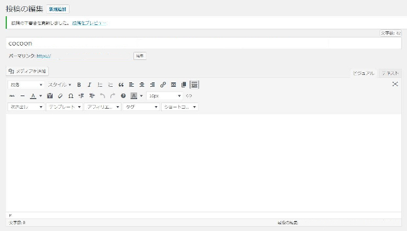Click the source code icon
Viewport: 407px width, 231px height.
pyautogui.click(x=188, y=96)
